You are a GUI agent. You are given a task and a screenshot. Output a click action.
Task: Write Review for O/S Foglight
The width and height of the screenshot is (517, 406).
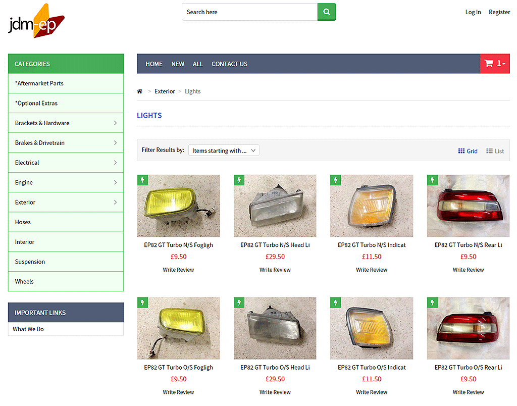tap(178, 392)
